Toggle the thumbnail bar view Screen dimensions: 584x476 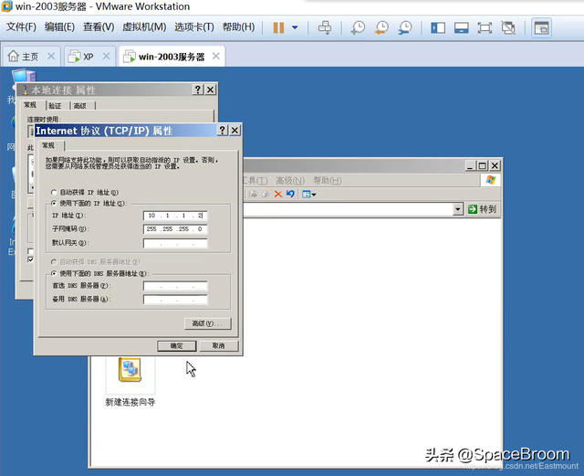pos(461,27)
